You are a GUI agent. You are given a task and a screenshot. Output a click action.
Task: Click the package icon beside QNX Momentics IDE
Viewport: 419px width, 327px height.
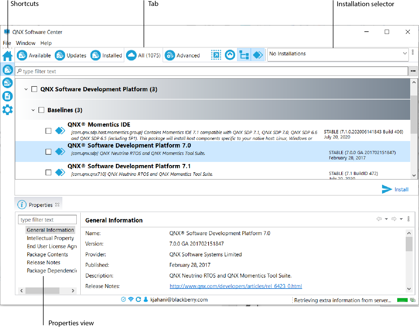(x=60, y=131)
